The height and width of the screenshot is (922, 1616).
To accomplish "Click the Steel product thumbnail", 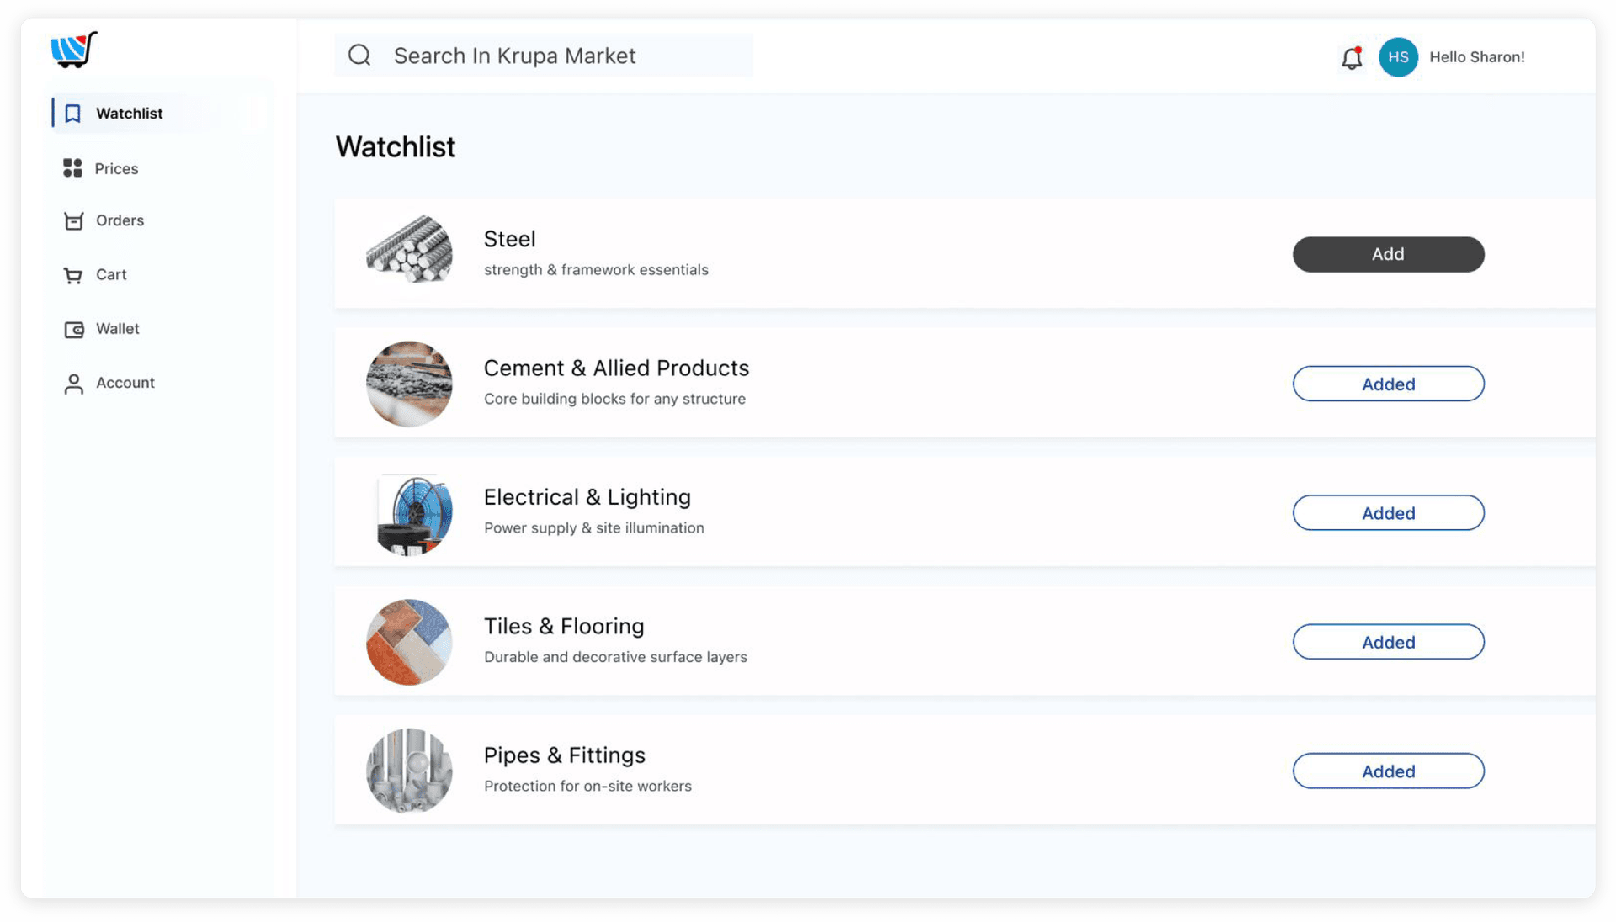I will (409, 251).
